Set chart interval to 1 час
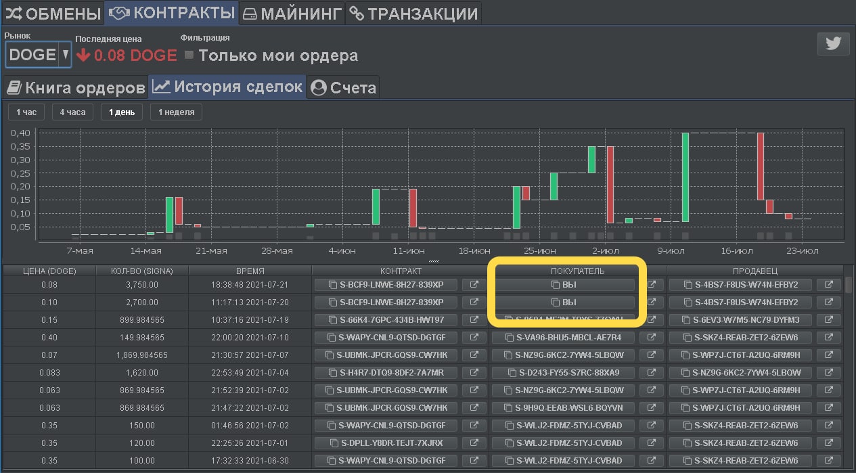The image size is (856, 473). [x=26, y=112]
